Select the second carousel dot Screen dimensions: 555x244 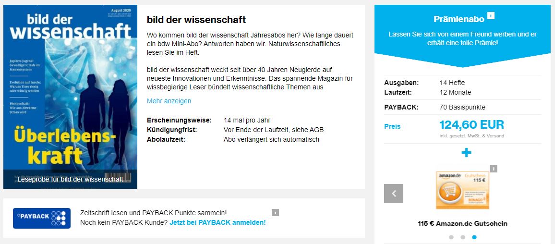[463, 237]
